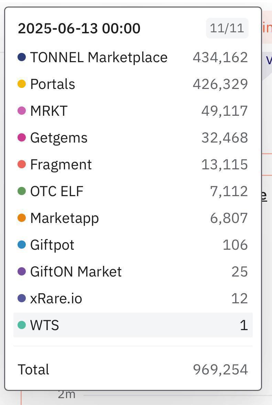Select the GiftON Market row

click(133, 271)
